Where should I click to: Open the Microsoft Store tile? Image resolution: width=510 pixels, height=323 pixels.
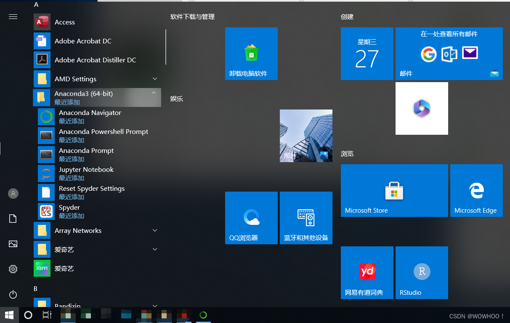coord(394,190)
